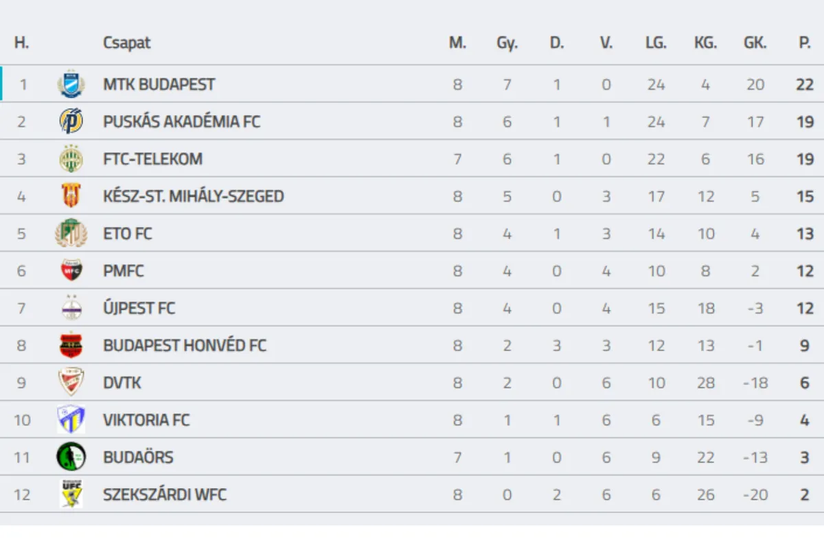The image size is (824, 550).
Task: Click the ETO FC club badge
Action: click(71, 233)
